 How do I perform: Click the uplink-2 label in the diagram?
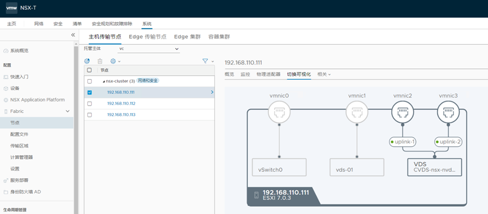click(x=449, y=142)
